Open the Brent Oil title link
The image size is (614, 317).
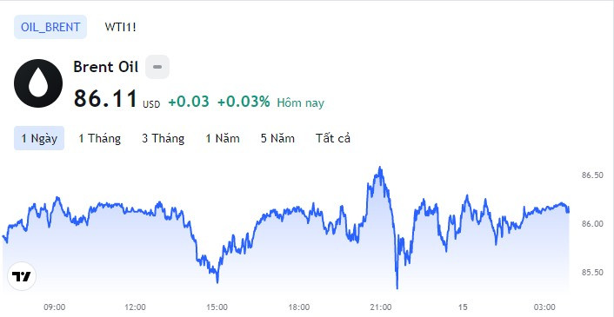106,67
